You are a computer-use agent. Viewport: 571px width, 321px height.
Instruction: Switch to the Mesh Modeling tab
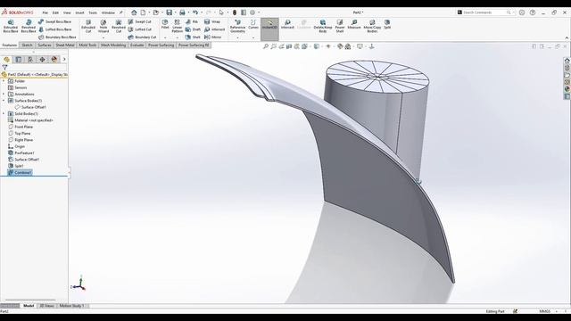pos(113,45)
